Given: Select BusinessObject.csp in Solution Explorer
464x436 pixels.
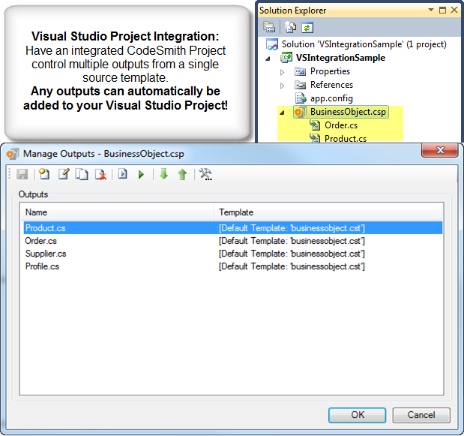Looking at the screenshot, I should pyautogui.click(x=348, y=112).
